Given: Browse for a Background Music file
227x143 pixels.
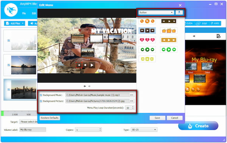Looking at the screenshot, I should tap(131, 95).
